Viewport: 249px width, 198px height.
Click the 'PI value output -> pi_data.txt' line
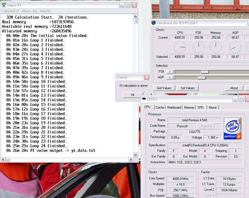point(51,150)
